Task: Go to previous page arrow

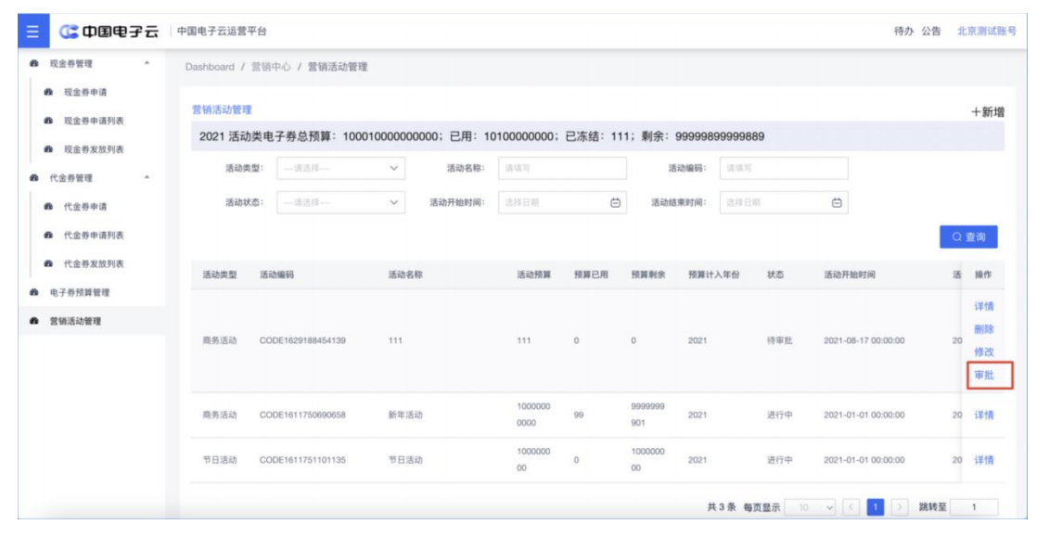Action: click(851, 507)
